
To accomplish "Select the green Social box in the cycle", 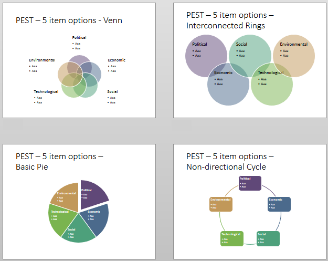I will [x=268, y=238].
